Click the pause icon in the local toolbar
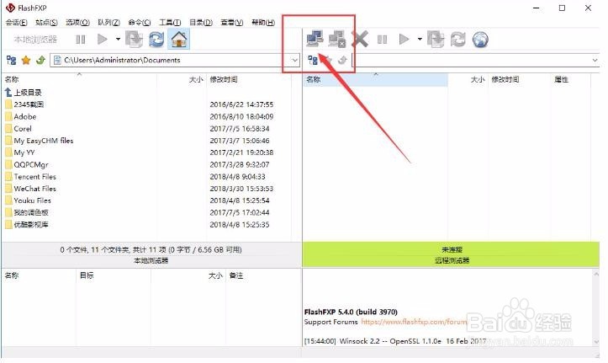Screen dimensions: 608x363 click(x=81, y=40)
